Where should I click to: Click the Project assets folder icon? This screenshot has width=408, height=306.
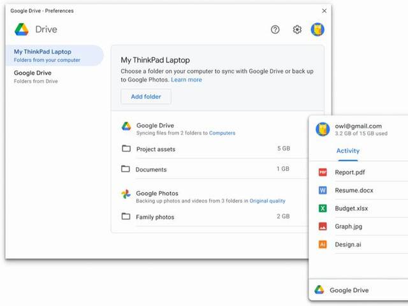tap(126, 149)
